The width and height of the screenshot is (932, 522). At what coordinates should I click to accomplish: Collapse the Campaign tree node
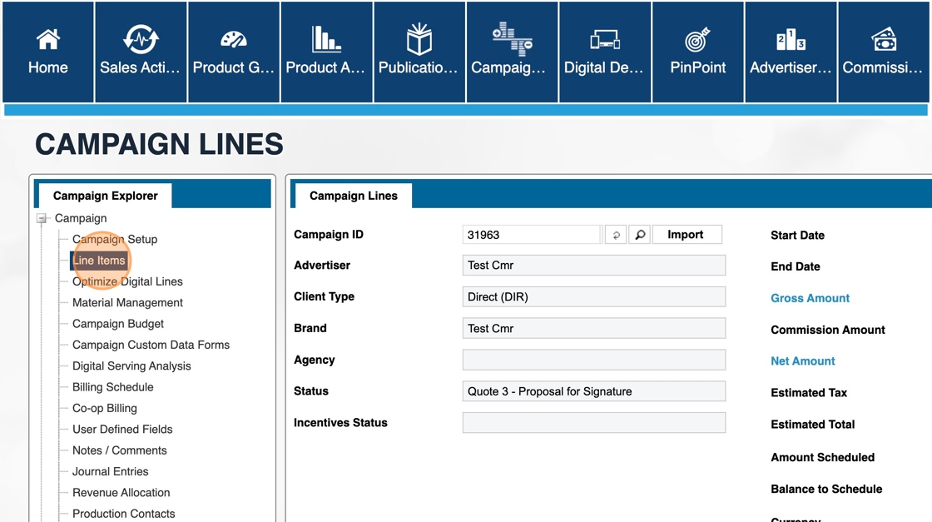pos(42,218)
